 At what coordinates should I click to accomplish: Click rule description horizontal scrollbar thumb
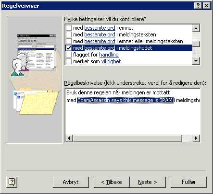[x=127, y=138]
